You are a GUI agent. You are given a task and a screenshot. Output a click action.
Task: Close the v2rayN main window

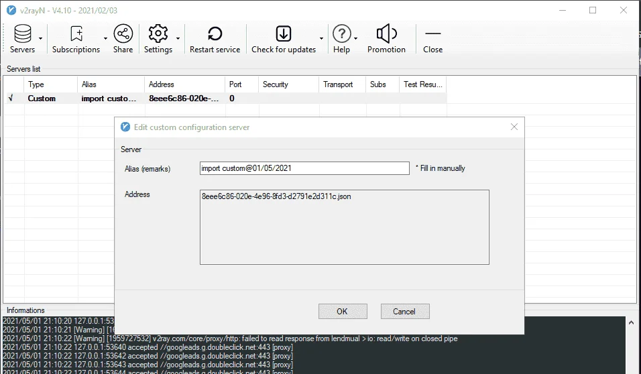click(x=624, y=10)
